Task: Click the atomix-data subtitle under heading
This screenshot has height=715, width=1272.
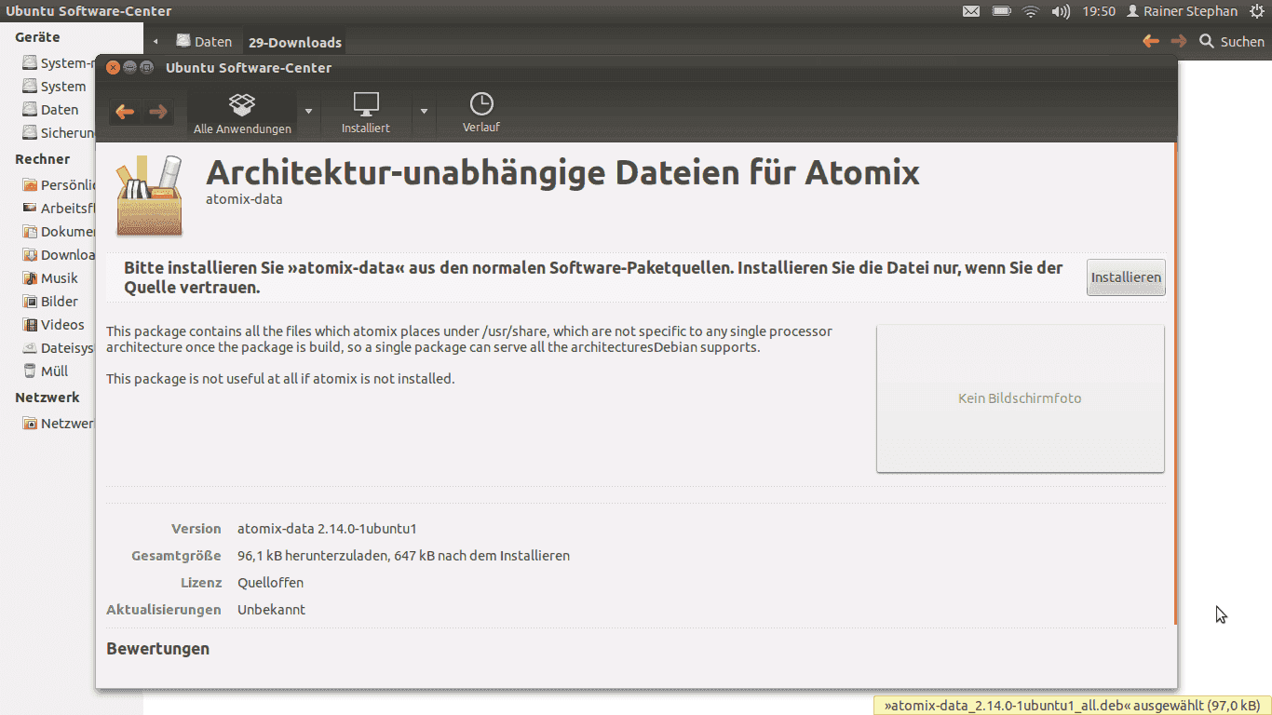Action: (244, 199)
